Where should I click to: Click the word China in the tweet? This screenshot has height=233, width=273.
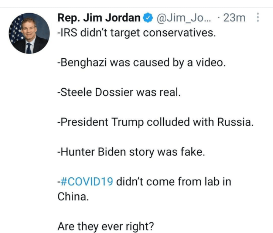click(x=73, y=197)
